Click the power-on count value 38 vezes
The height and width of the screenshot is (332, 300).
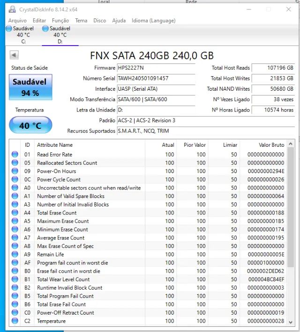(x=273, y=99)
